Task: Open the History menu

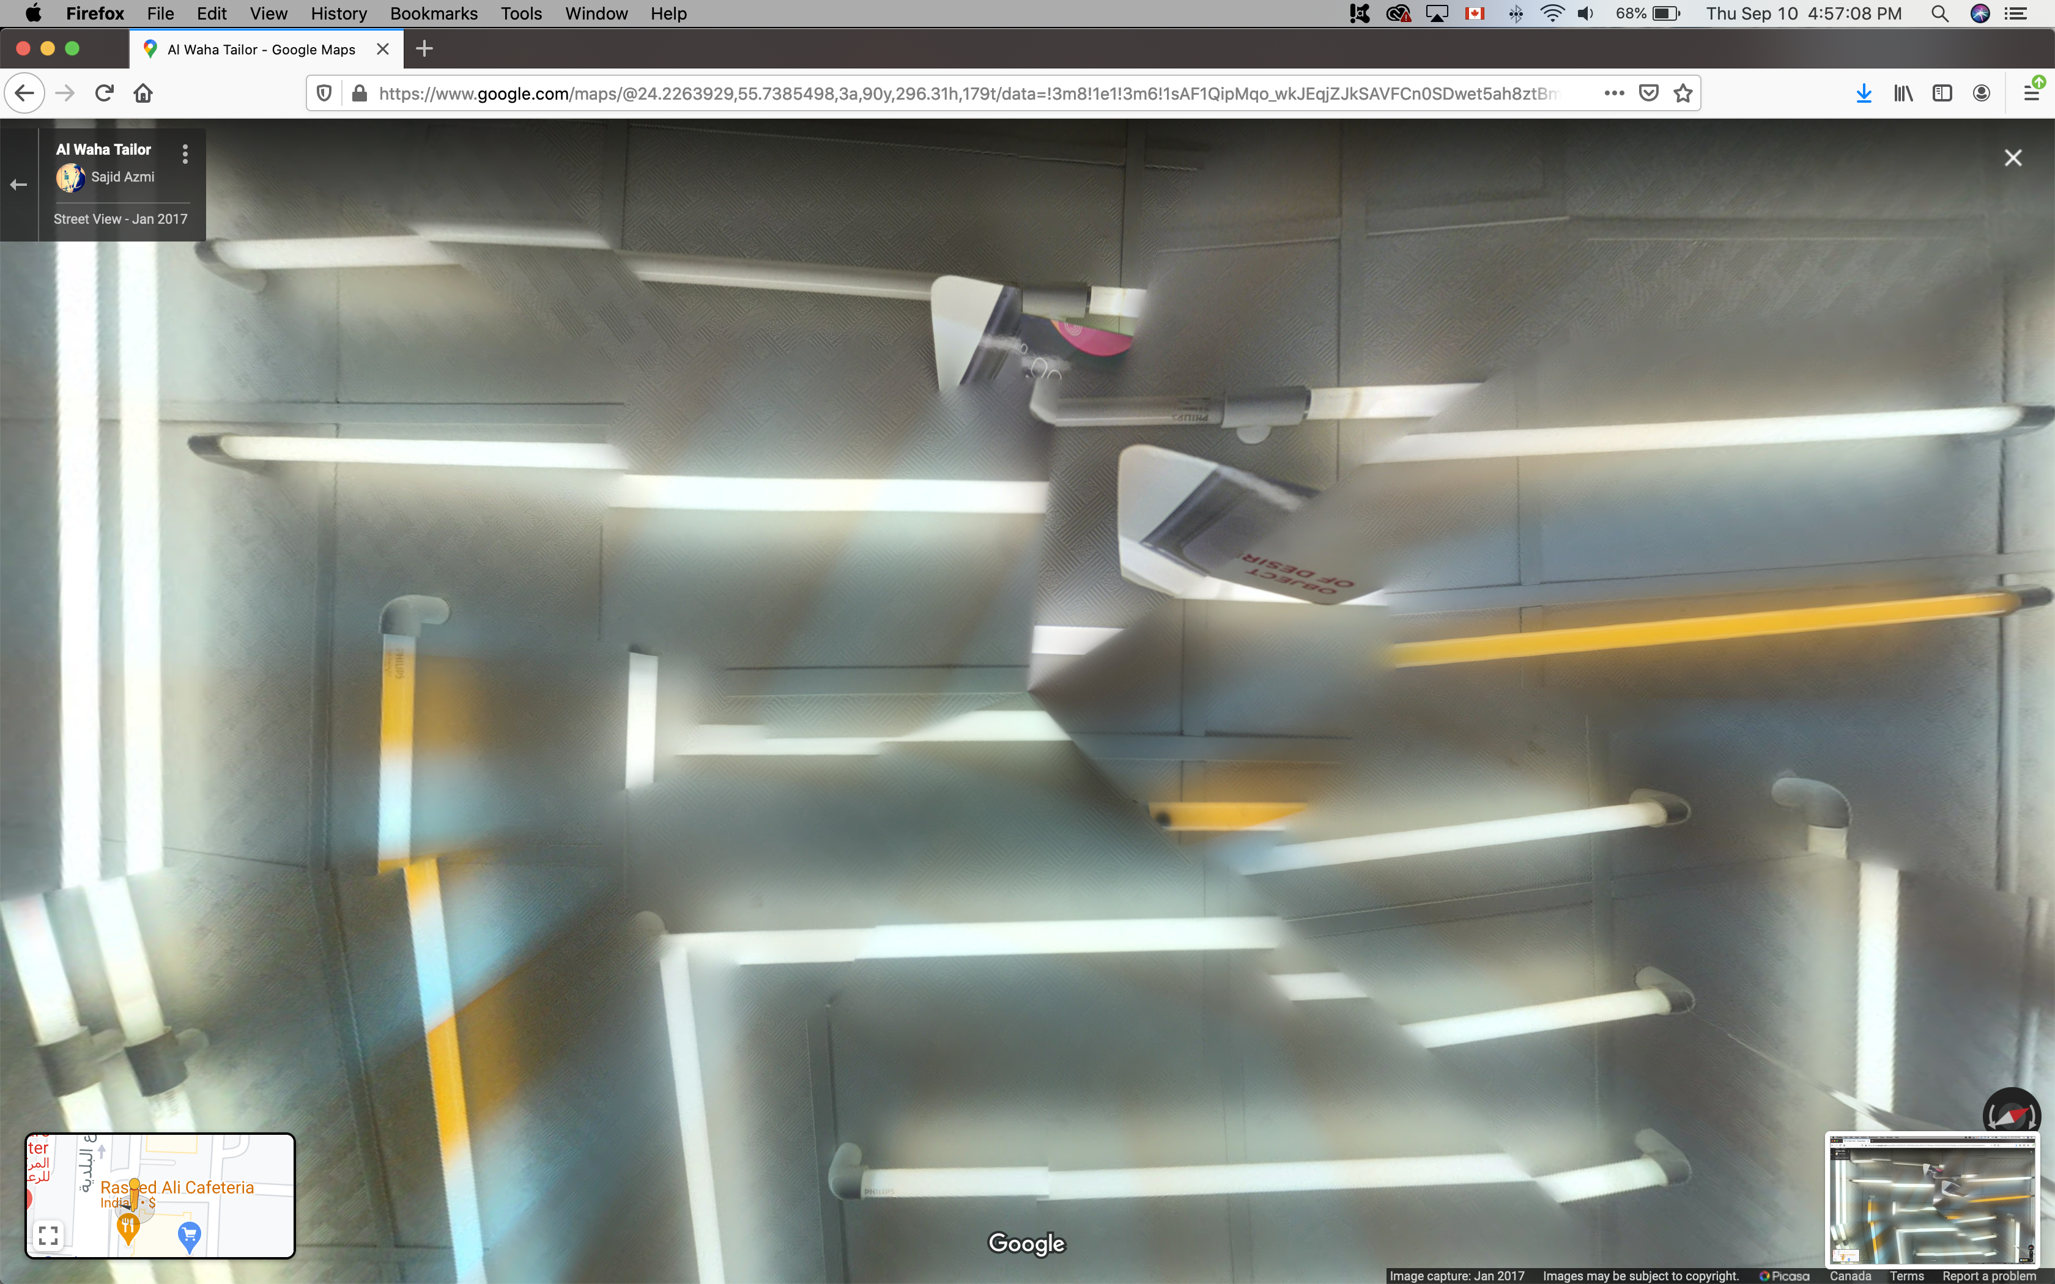Action: 338,13
